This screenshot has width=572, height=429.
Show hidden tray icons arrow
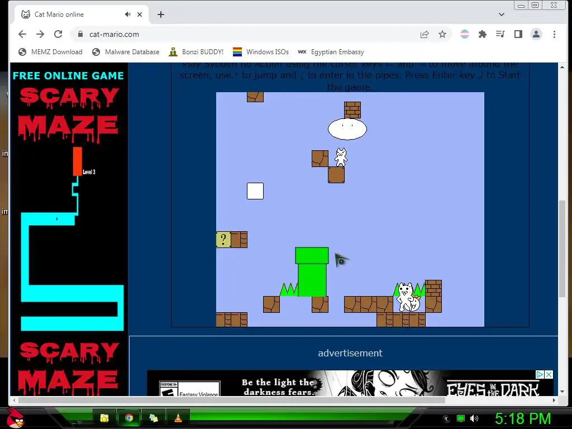click(446, 419)
